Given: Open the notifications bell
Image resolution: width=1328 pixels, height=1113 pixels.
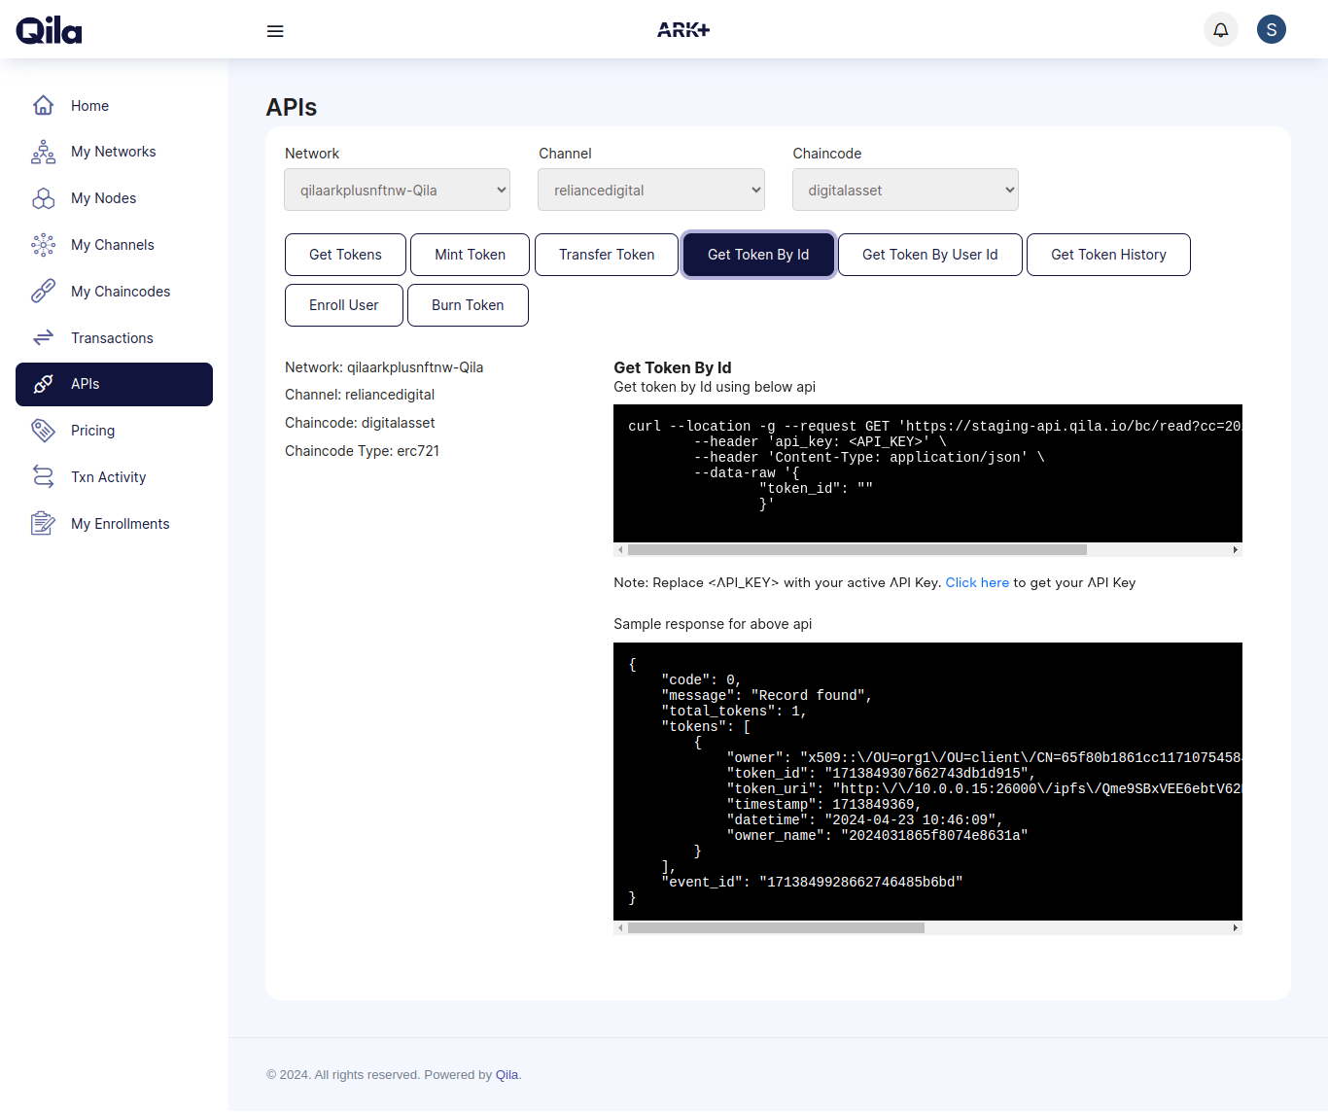Looking at the screenshot, I should (x=1221, y=29).
